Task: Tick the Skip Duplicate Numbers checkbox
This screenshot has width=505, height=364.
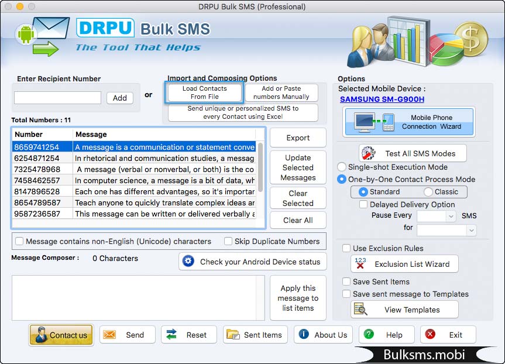Action: 228,241
